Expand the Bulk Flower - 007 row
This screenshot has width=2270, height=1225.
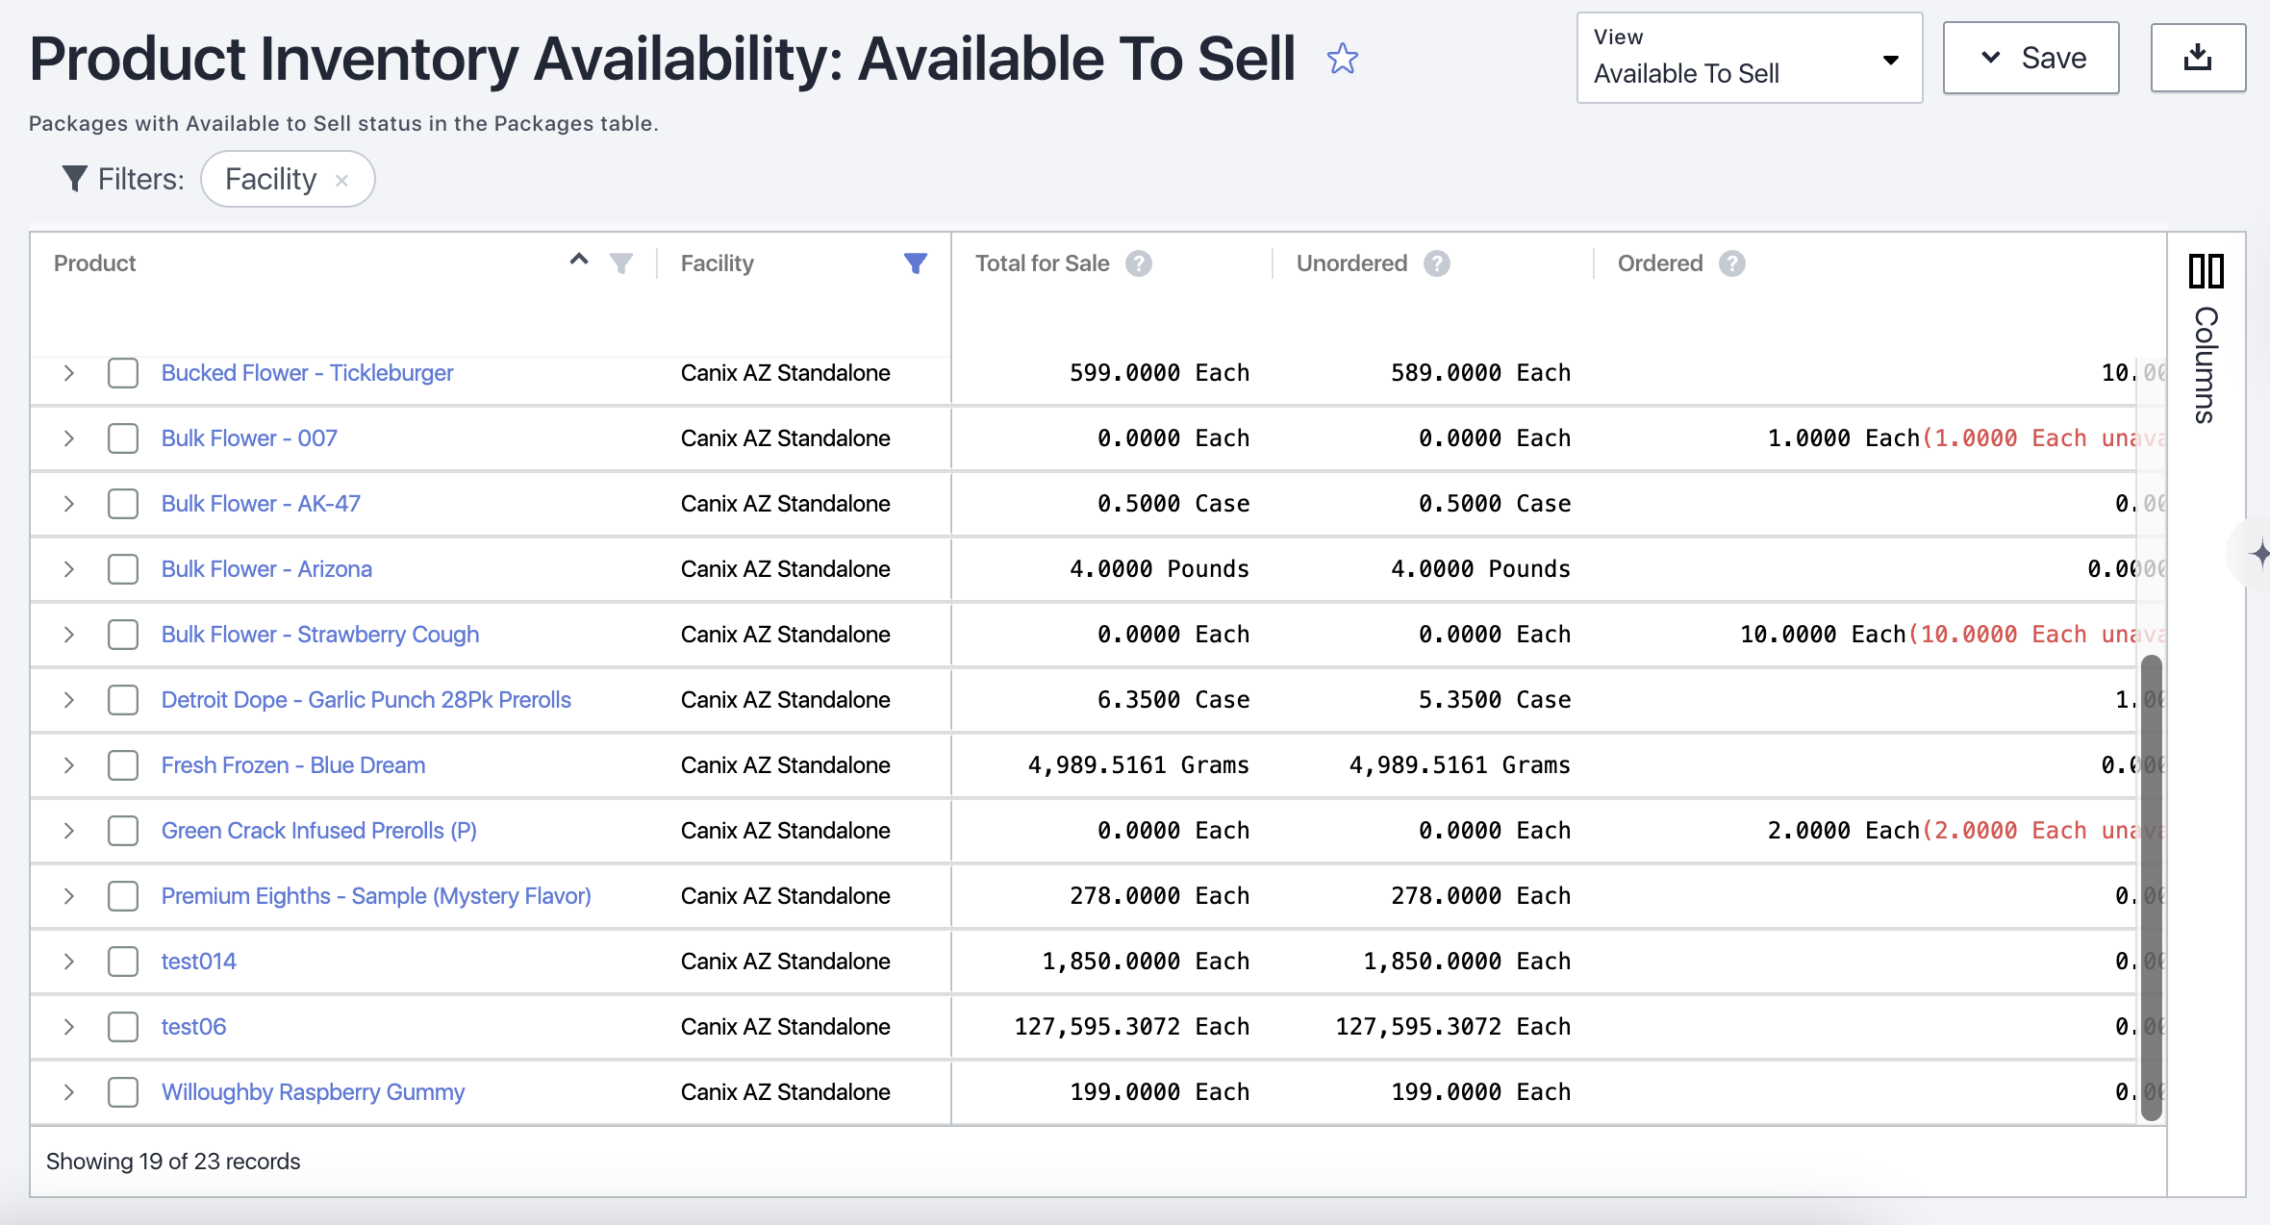(x=68, y=438)
